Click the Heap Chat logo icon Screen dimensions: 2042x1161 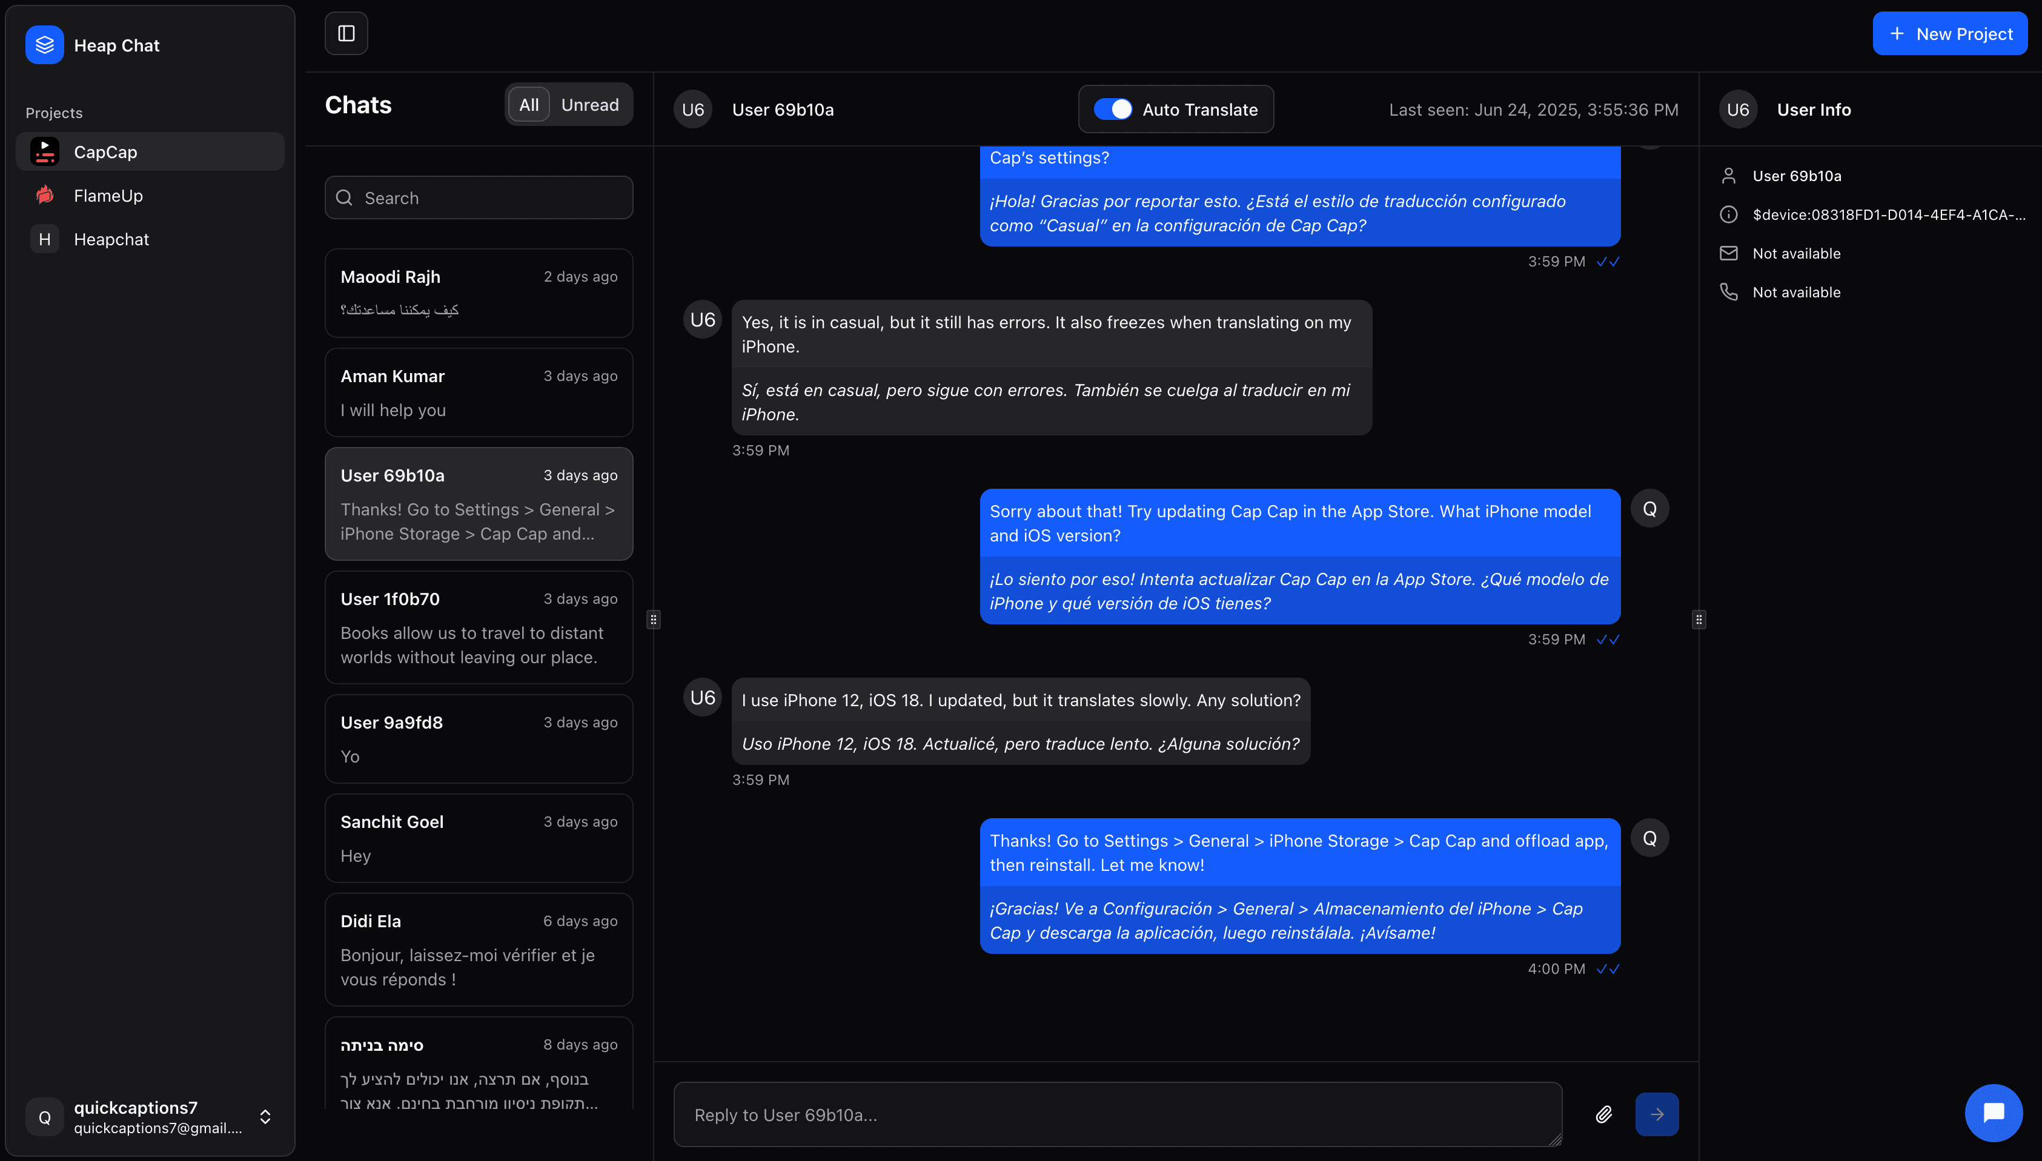(45, 45)
